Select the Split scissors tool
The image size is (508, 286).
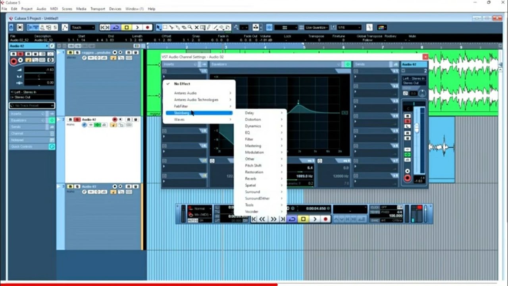pyautogui.click(x=171, y=27)
